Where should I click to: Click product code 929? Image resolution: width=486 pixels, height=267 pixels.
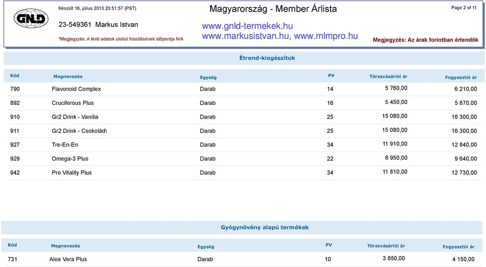pos(15,159)
